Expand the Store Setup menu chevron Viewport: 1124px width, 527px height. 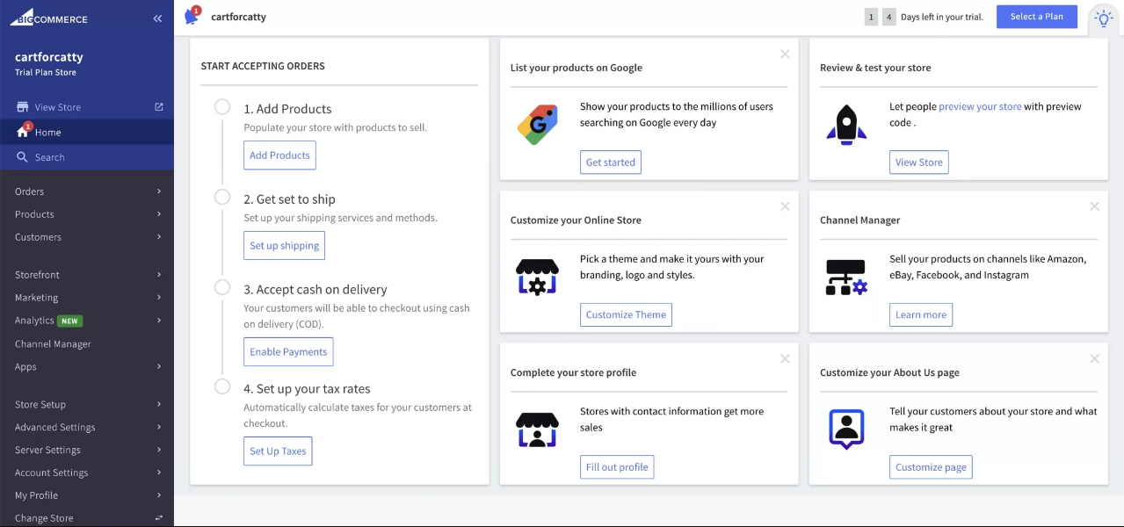tap(159, 405)
